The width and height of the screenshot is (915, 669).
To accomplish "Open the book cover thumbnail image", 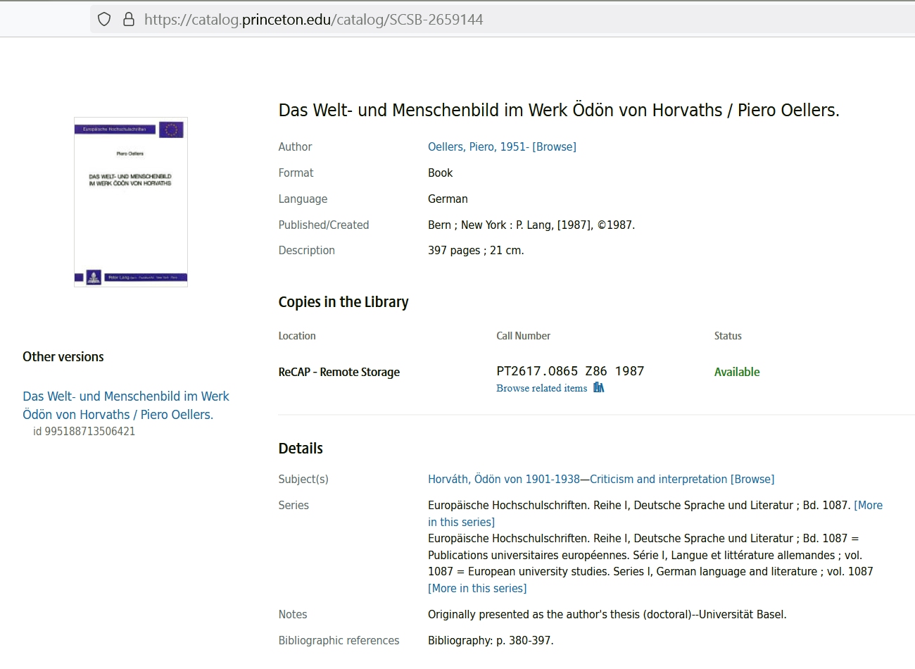I will (x=131, y=202).
